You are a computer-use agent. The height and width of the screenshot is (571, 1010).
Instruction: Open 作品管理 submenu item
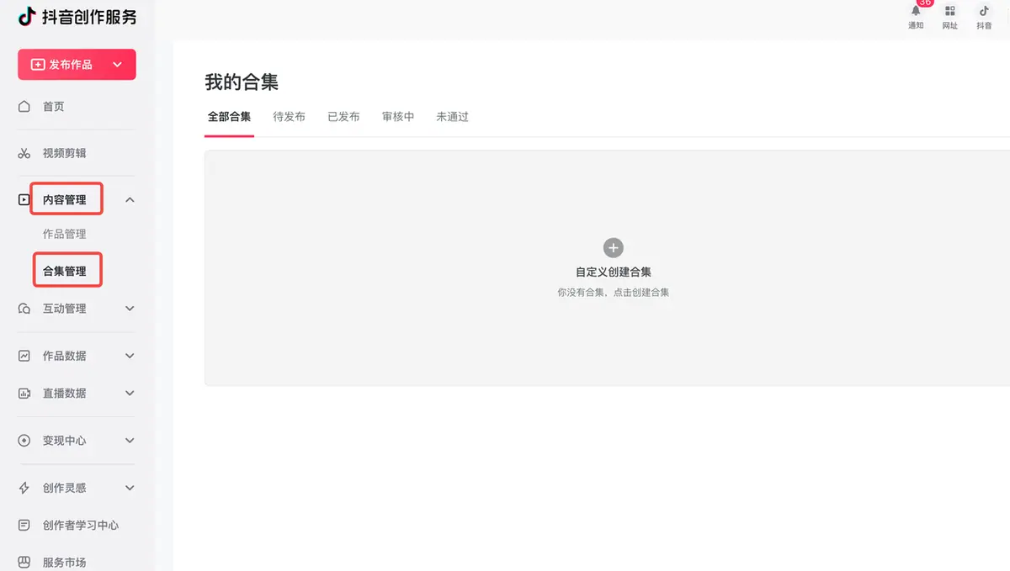click(65, 234)
